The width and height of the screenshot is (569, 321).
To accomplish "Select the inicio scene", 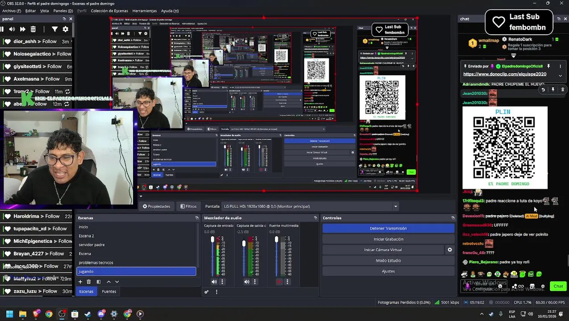I will (136, 227).
